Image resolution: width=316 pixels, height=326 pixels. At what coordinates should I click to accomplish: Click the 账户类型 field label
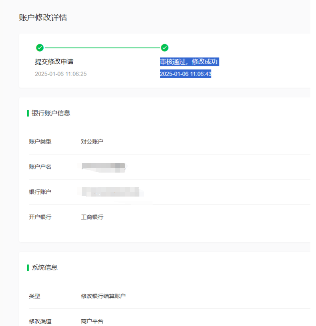pyautogui.click(x=40, y=141)
